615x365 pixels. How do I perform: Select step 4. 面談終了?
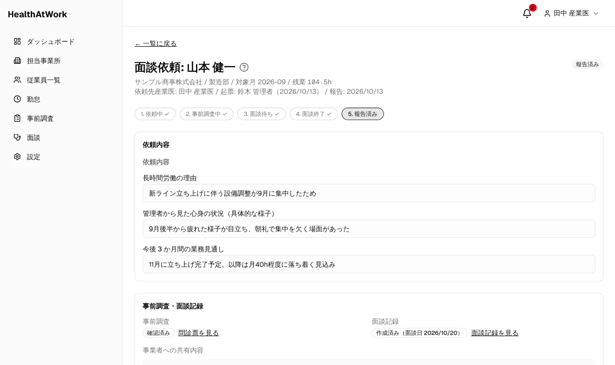point(314,114)
